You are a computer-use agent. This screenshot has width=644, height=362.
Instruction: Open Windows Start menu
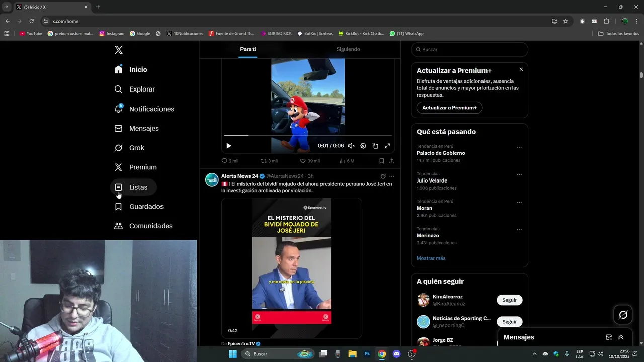233,354
